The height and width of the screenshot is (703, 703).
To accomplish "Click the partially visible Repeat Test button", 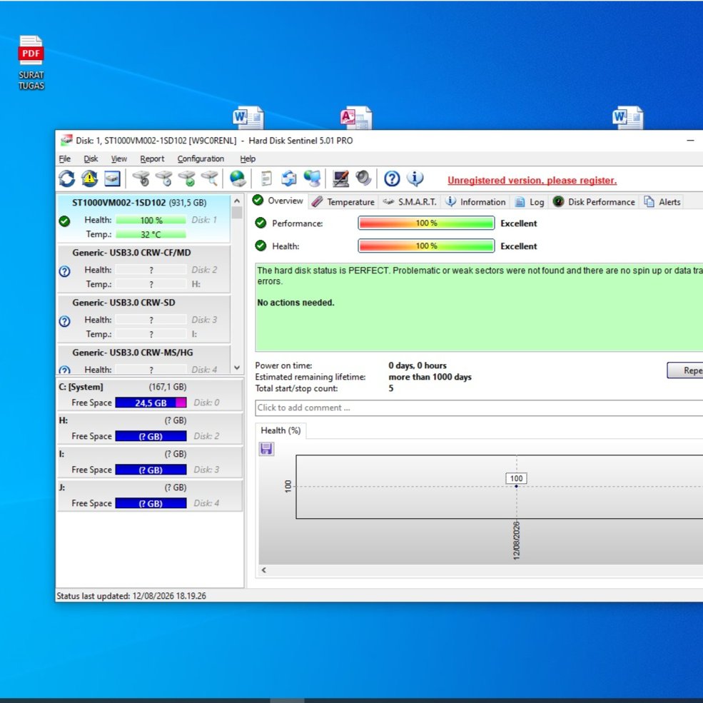I will point(685,370).
